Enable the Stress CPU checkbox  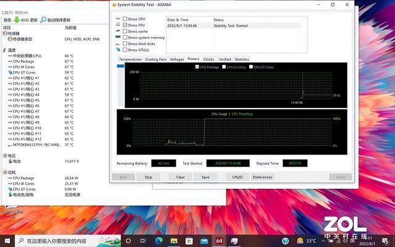tap(125, 19)
